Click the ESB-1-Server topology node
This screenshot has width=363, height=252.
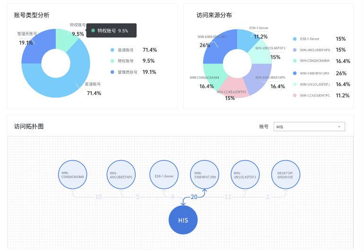click(x=164, y=175)
